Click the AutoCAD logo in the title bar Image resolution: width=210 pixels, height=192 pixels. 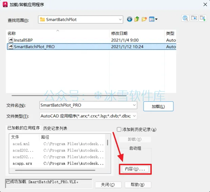pos(5,4)
